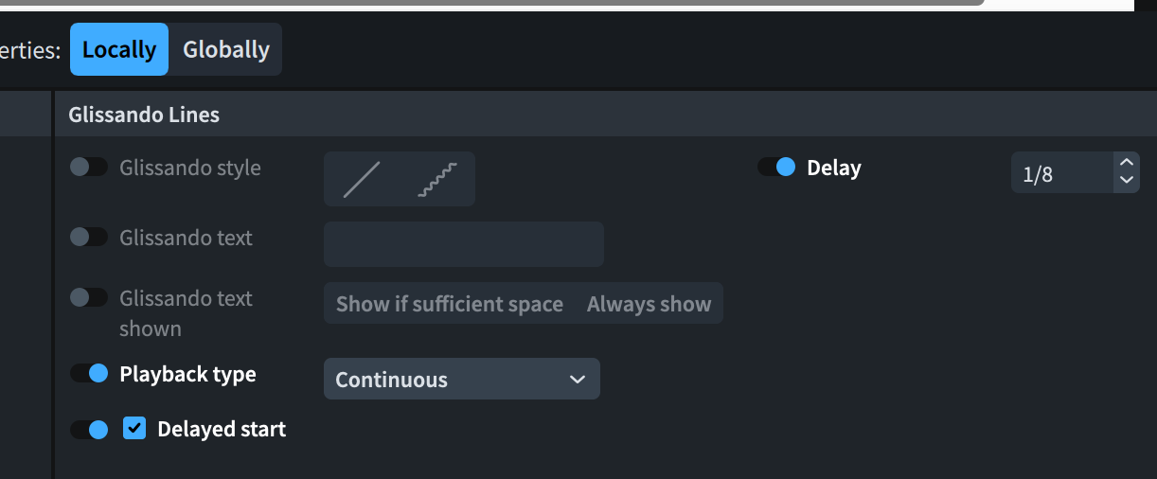Image resolution: width=1157 pixels, height=479 pixels.
Task: Toggle the Glissando text shown switch
Action: [89, 298]
